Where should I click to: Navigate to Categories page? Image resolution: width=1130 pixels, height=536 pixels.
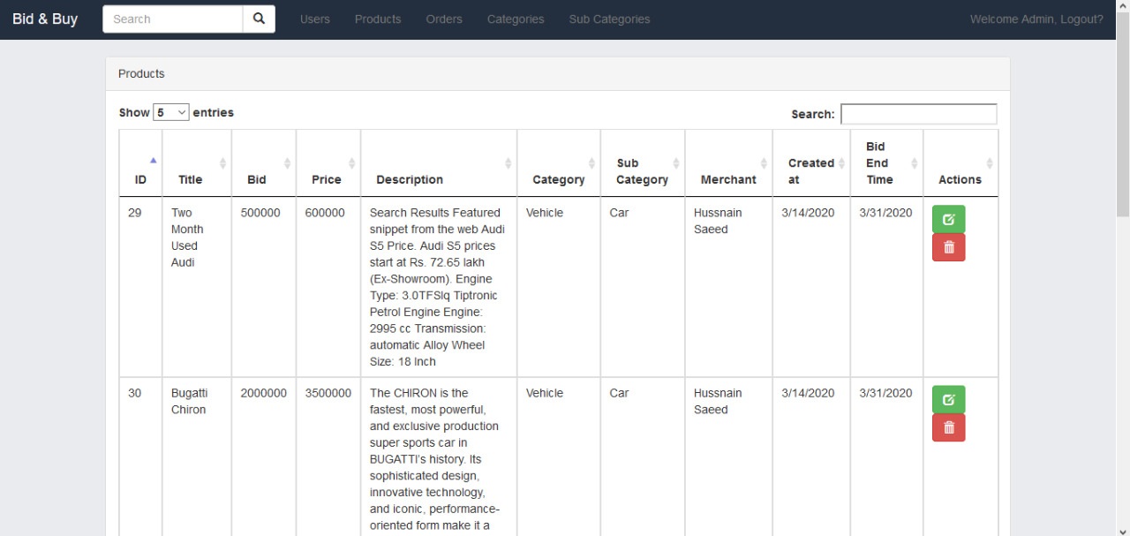click(516, 19)
